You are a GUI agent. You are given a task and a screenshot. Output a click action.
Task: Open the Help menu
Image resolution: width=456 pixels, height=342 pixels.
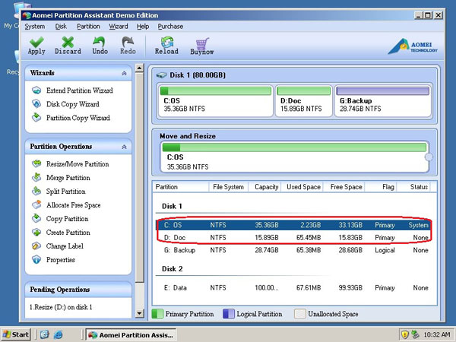(x=143, y=27)
